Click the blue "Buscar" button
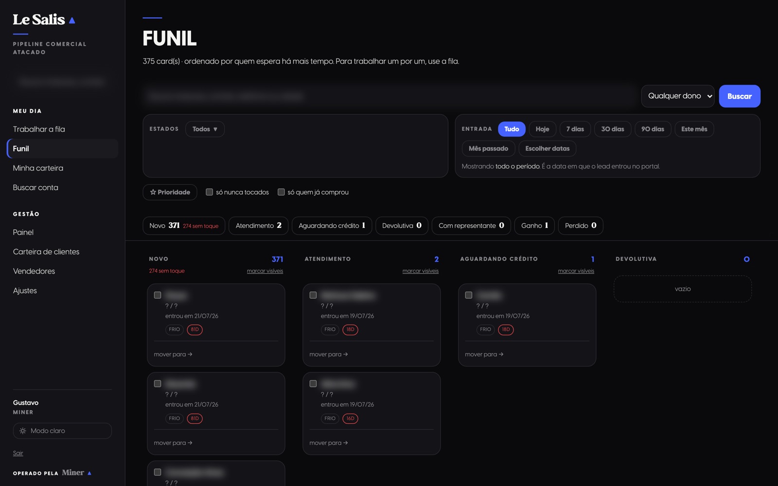 pyautogui.click(x=740, y=96)
